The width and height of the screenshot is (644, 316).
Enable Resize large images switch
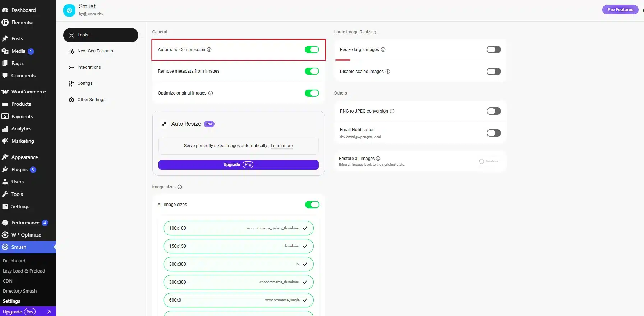[493, 50]
